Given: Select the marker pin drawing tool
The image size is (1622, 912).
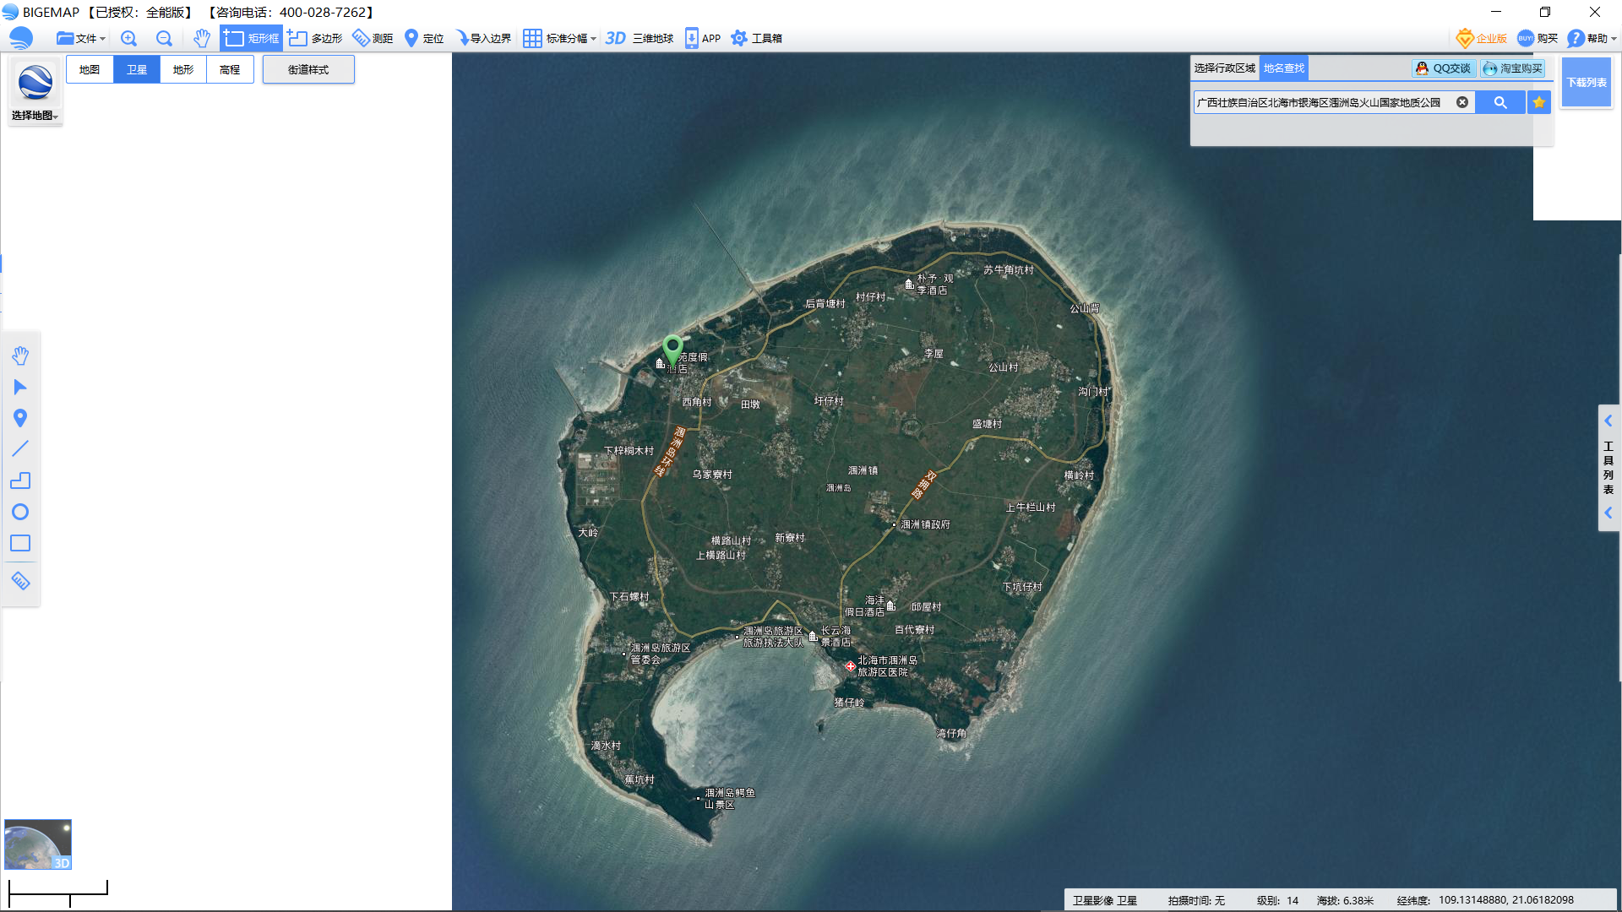Looking at the screenshot, I should pyautogui.click(x=20, y=418).
